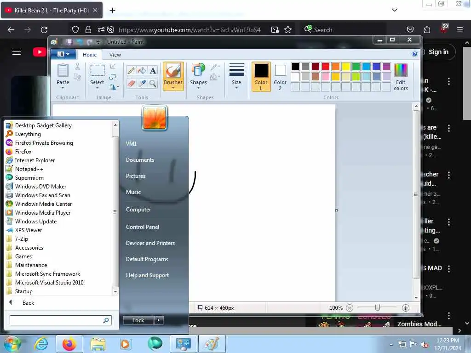Screen dimensions: 471x353
Task: Click the Start menu search programs box
Action: click(x=60, y=320)
